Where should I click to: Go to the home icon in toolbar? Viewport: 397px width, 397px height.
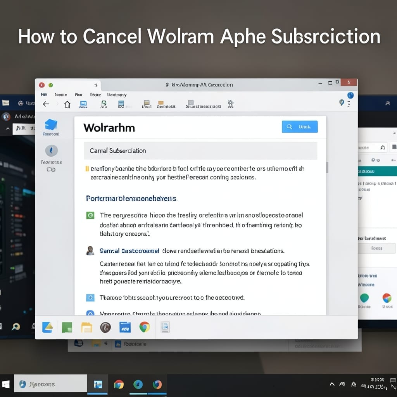67,104
